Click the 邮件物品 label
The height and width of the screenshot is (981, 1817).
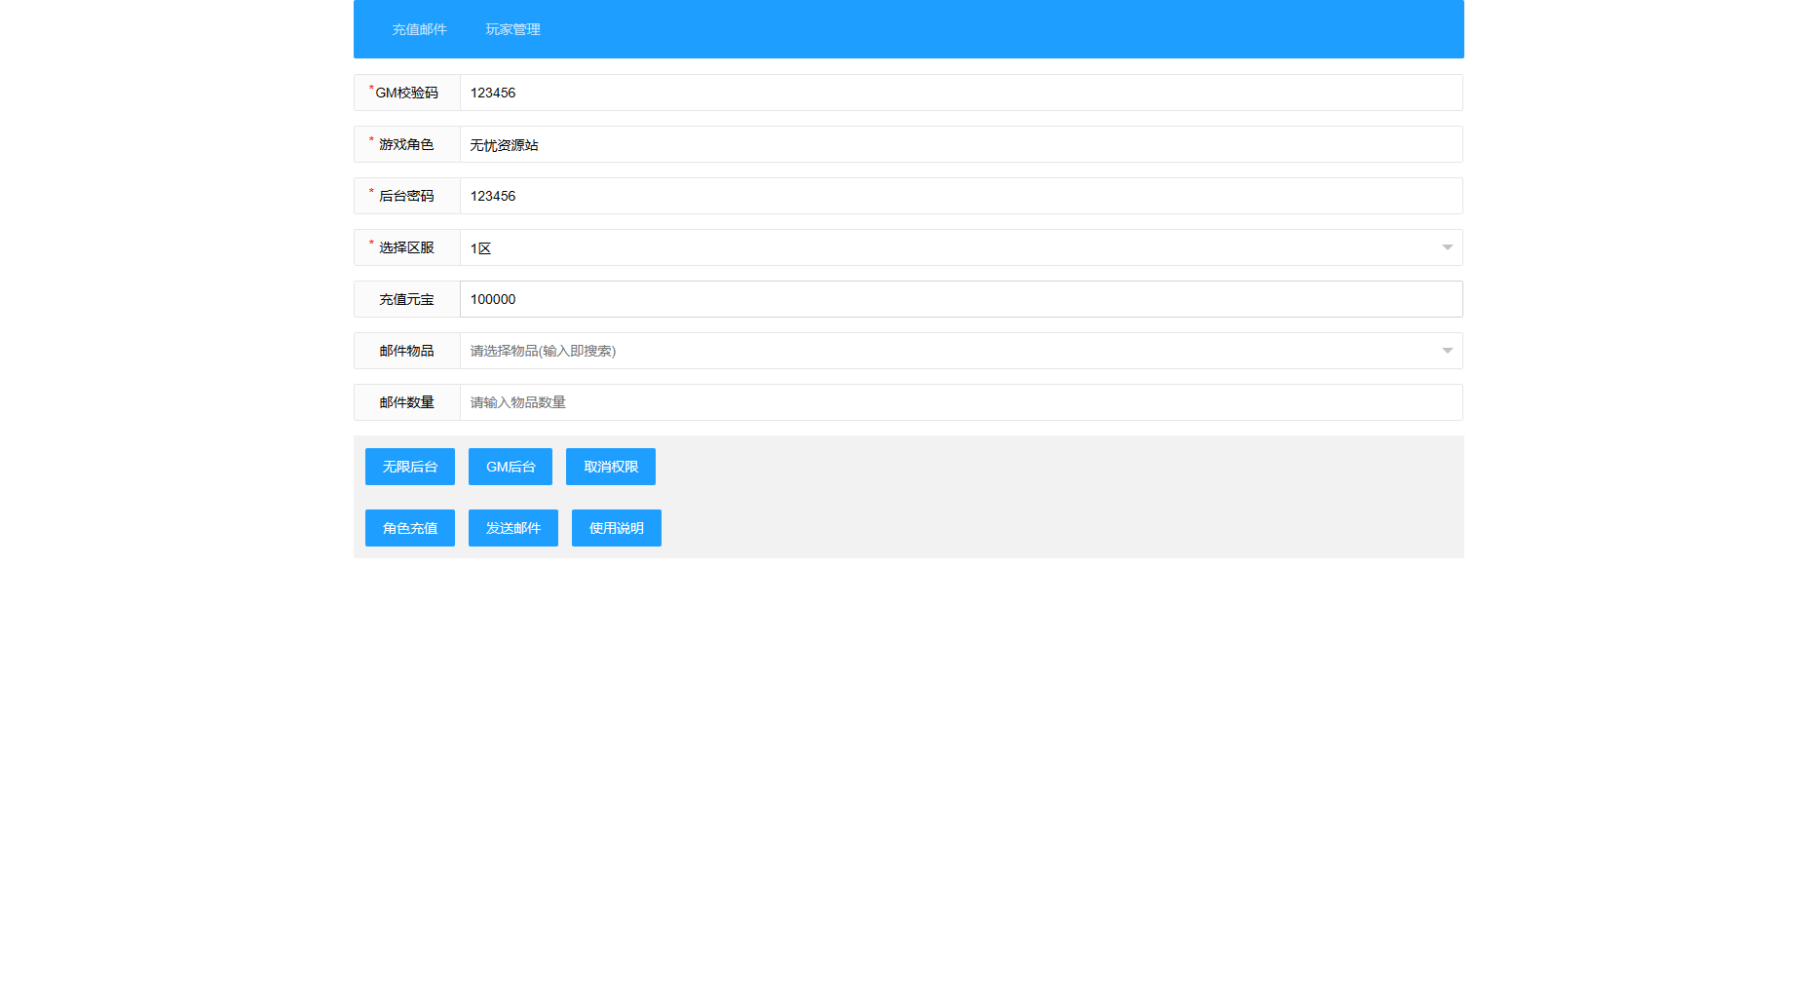(x=406, y=351)
